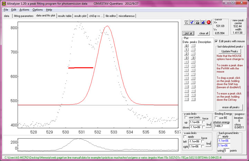Enable use BE checkbox
This screenshot has height=161, width=249.
217,118
